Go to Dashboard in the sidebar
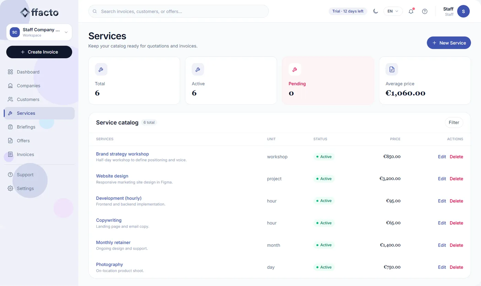The width and height of the screenshot is (481, 286). 39,72
